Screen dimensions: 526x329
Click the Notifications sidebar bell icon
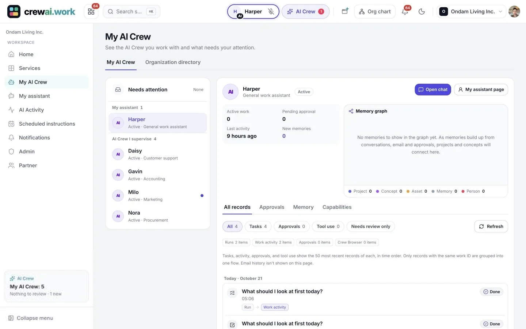[11, 138]
